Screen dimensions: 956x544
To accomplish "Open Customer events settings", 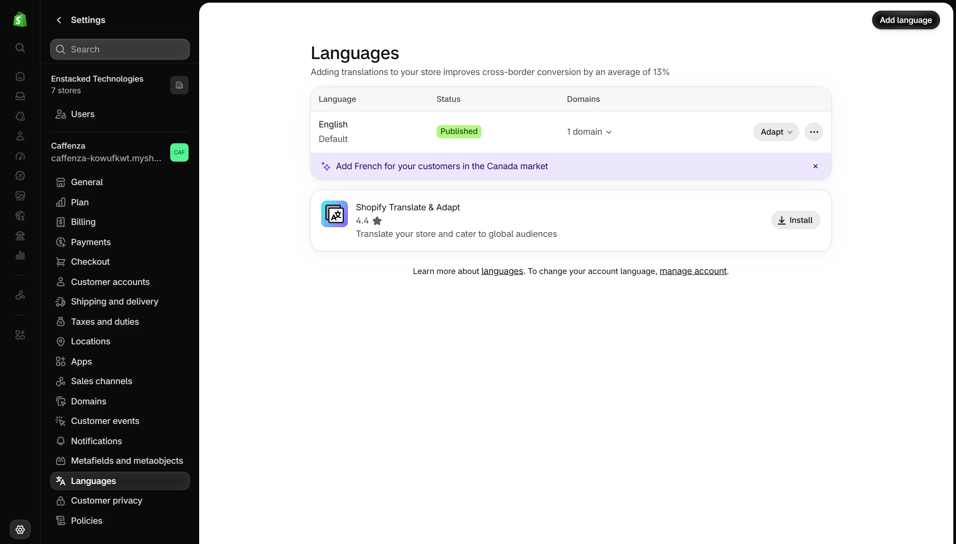I will [x=120, y=421].
